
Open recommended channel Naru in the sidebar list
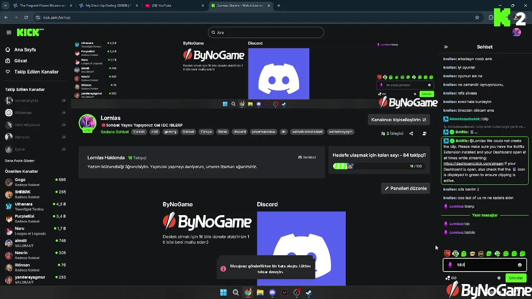(x=35, y=231)
